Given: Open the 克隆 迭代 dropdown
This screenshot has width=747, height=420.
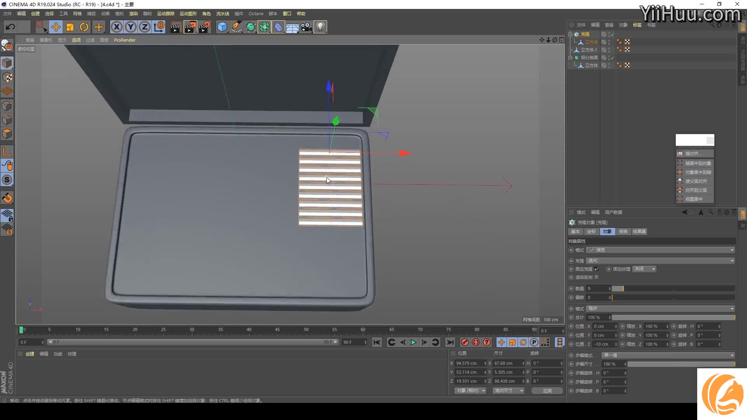Looking at the screenshot, I should click(x=661, y=261).
